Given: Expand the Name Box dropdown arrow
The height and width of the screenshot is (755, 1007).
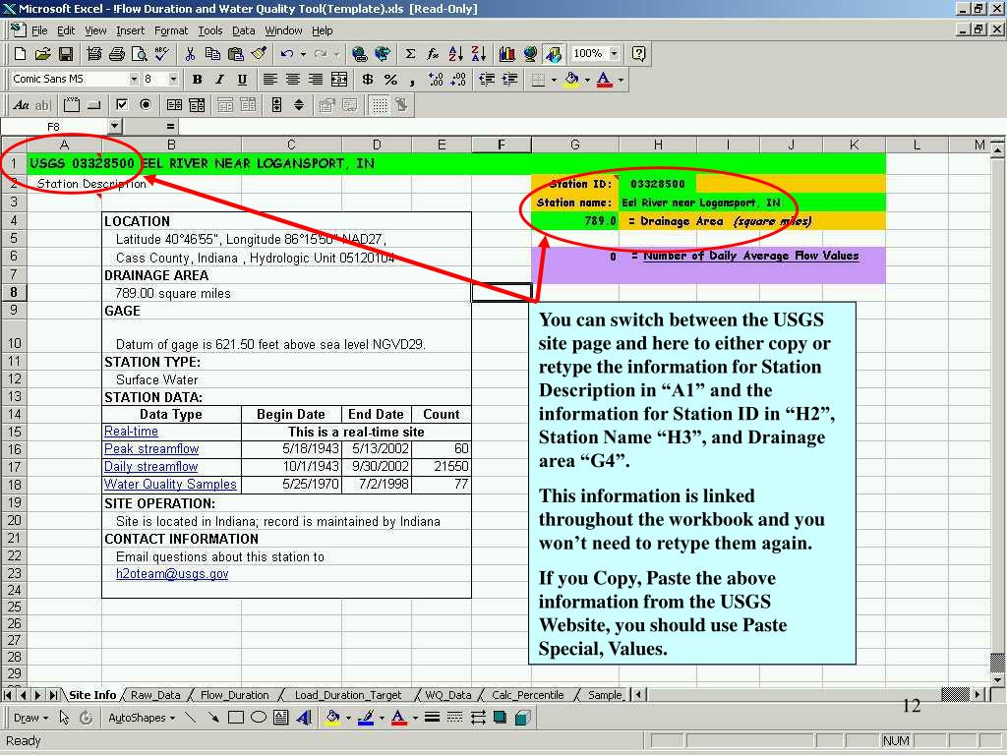Looking at the screenshot, I should pyautogui.click(x=114, y=127).
